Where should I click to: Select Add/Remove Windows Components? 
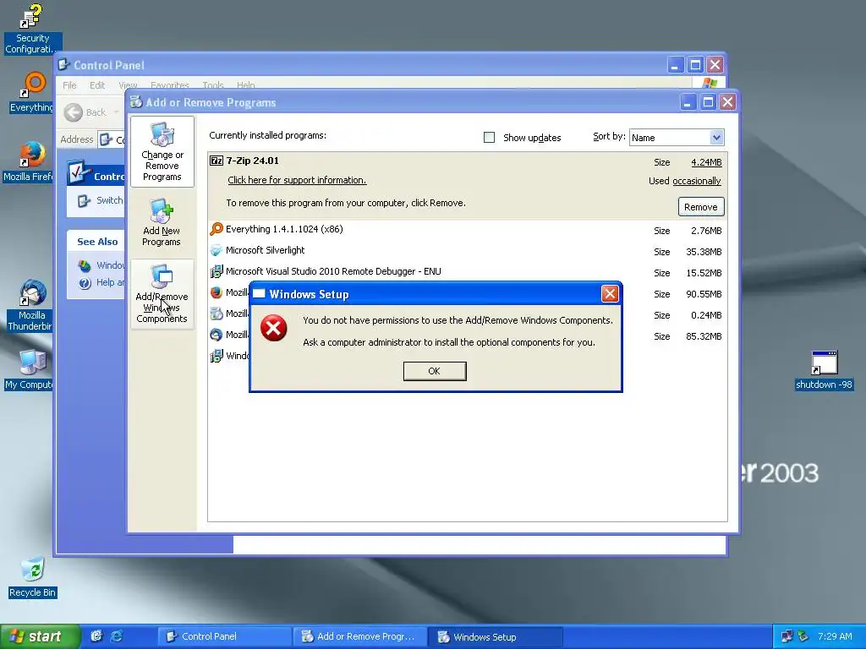pos(162,294)
